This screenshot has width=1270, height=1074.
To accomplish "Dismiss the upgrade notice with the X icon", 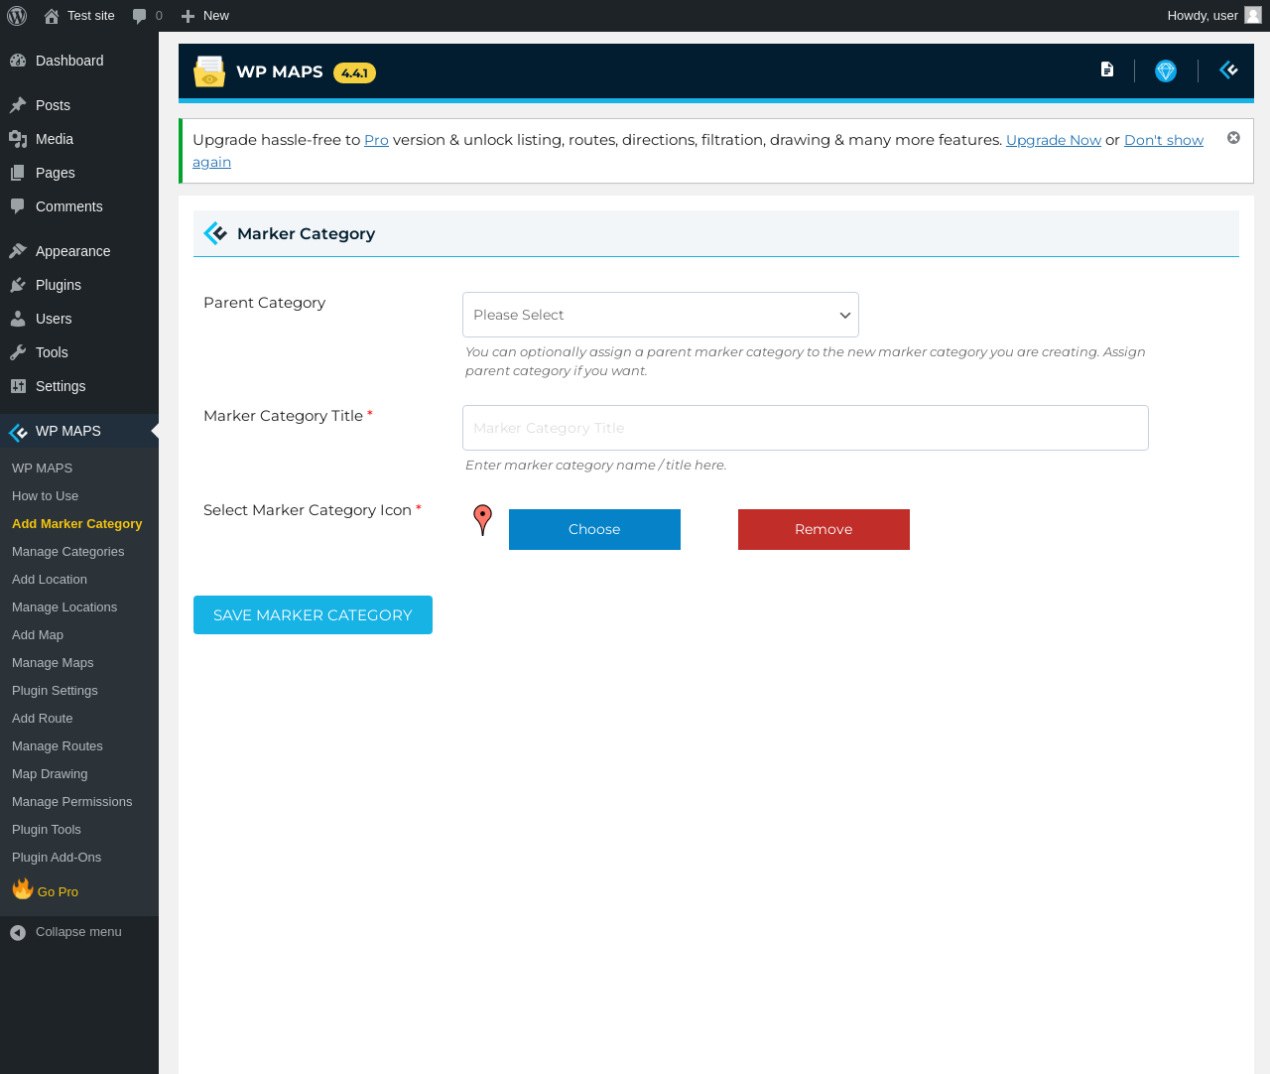I will tap(1233, 138).
